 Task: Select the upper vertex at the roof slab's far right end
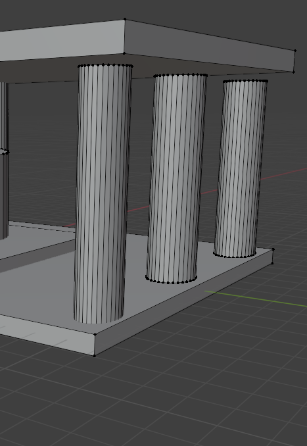click(x=295, y=51)
